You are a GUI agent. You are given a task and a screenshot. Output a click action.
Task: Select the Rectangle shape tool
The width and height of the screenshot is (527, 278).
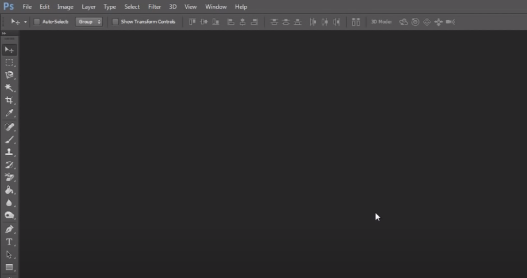(x=9, y=267)
